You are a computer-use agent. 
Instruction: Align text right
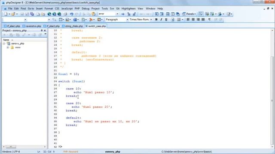pyautogui.click(x=198, y=20)
